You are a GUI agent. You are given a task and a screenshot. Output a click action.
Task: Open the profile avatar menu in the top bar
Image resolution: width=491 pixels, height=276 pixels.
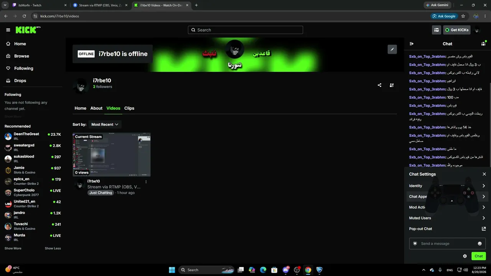click(x=477, y=30)
